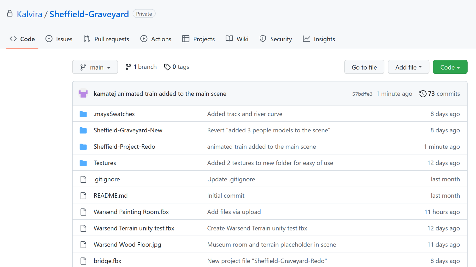Open 'Create Warsend Terrain unity test.fbx' commit
Viewport: 476px width, 267px height.
tap(257, 228)
